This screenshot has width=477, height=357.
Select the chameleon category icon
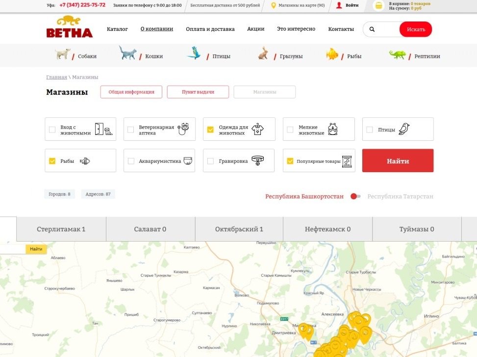click(398, 55)
